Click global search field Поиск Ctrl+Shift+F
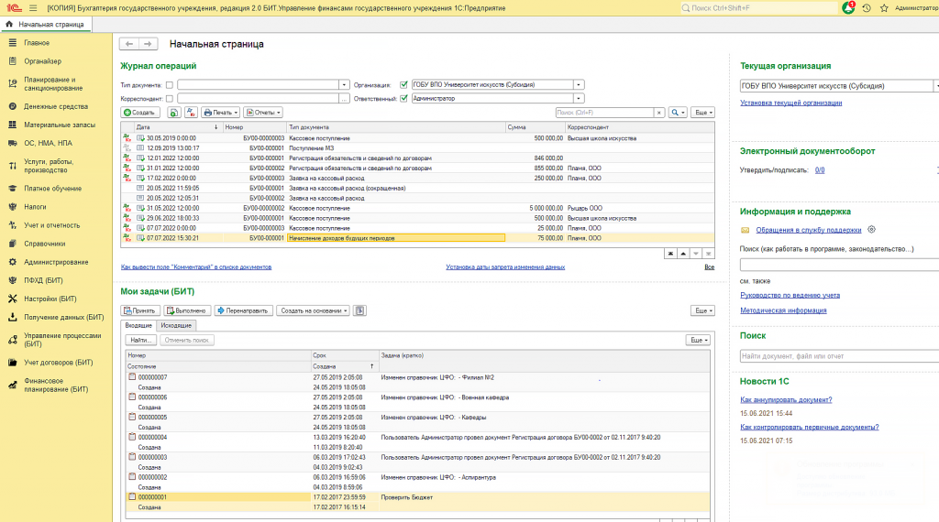This screenshot has width=939, height=522. [758, 7]
